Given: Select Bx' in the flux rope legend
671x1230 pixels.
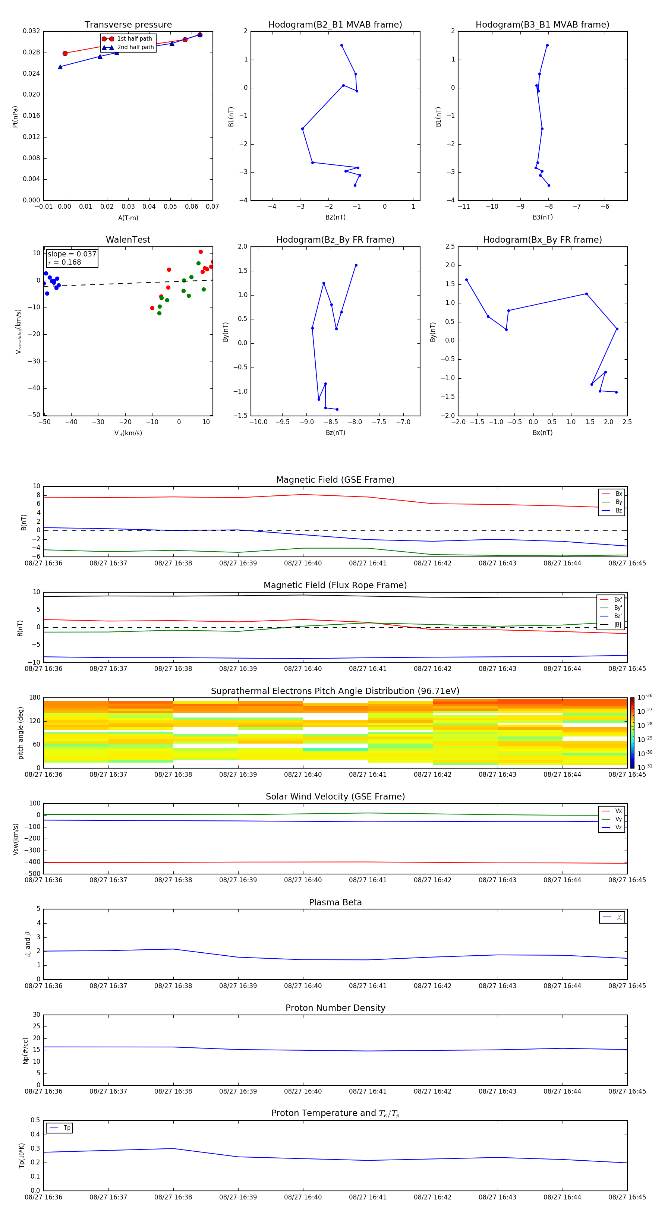Looking at the screenshot, I should (611, 600).
